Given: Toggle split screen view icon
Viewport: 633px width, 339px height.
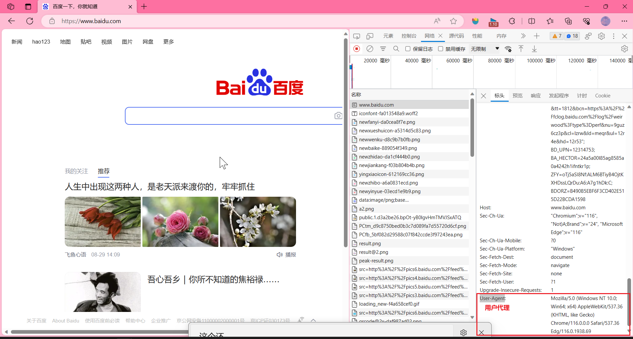Looking at the screenshot, I should (532, 21).
